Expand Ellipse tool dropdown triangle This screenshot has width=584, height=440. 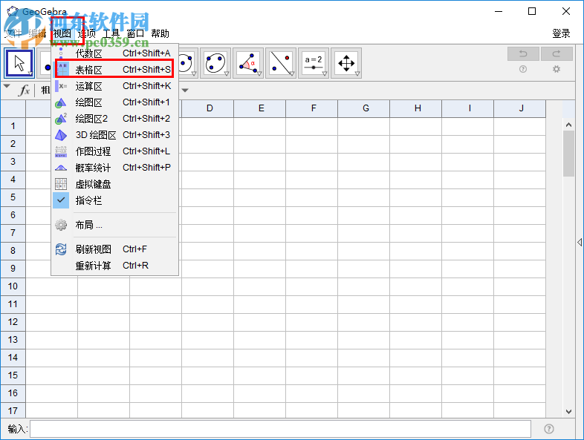[227, 73]
